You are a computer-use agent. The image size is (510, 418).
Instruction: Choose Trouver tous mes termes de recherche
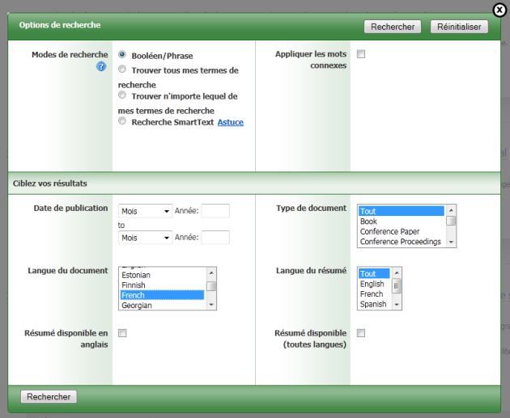pyautogui.click(x=122, y=70)
